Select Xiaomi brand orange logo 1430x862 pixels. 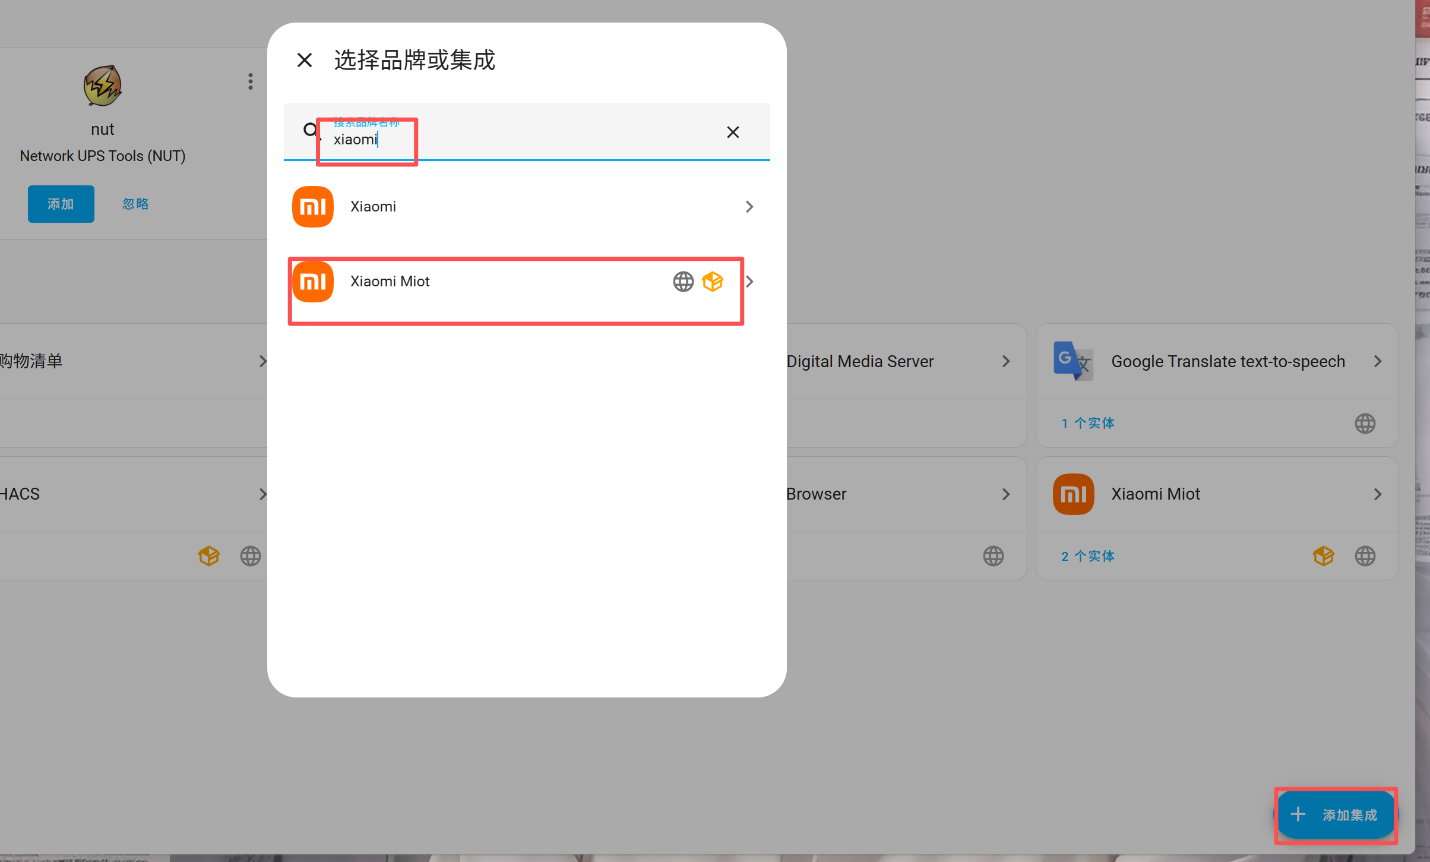(313, 207)
